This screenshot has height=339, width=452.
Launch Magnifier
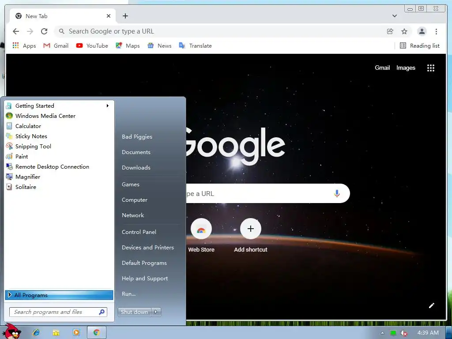(59, 177)
